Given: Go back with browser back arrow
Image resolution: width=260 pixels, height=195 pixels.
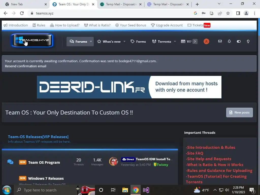Looking at the screenshot, I should [6, 13].
